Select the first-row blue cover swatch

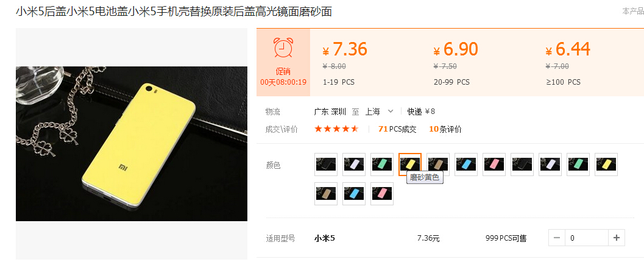coord(466,165)
